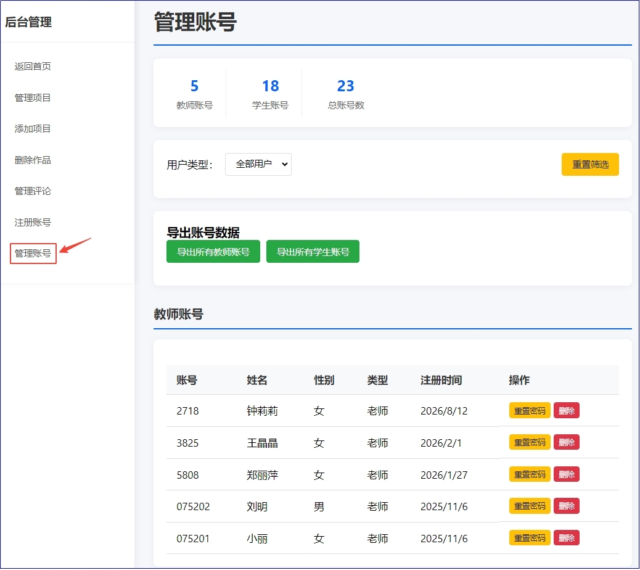This screenshot has width=640, height=570.
Task: Delete account 075202 刘明
Action: click(566, 506)
